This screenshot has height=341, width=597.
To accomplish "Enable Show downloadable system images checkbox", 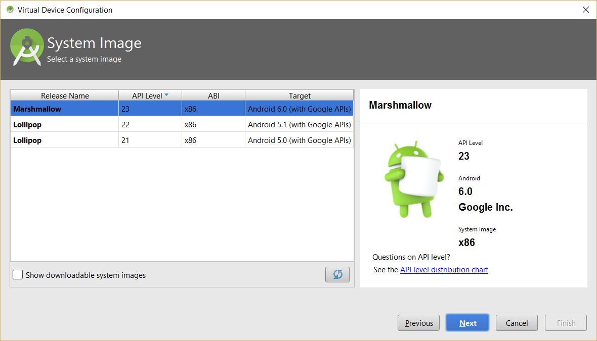I will click(18, 274).
